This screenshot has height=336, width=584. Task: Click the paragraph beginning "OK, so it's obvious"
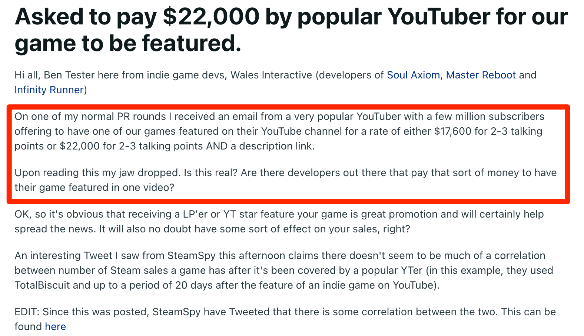tap(278, 222)
